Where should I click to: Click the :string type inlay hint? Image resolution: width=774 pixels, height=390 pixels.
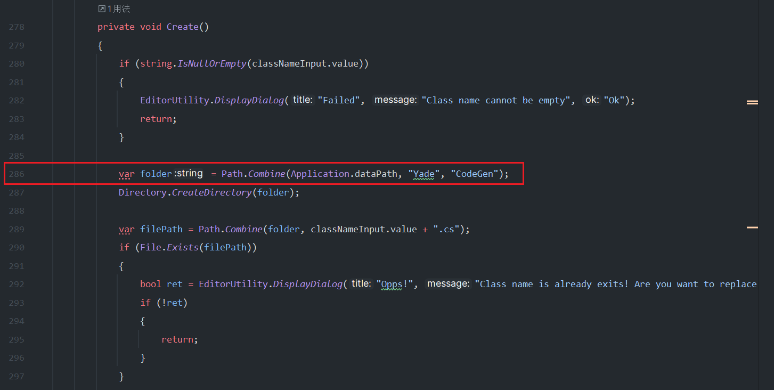(189, 174)
